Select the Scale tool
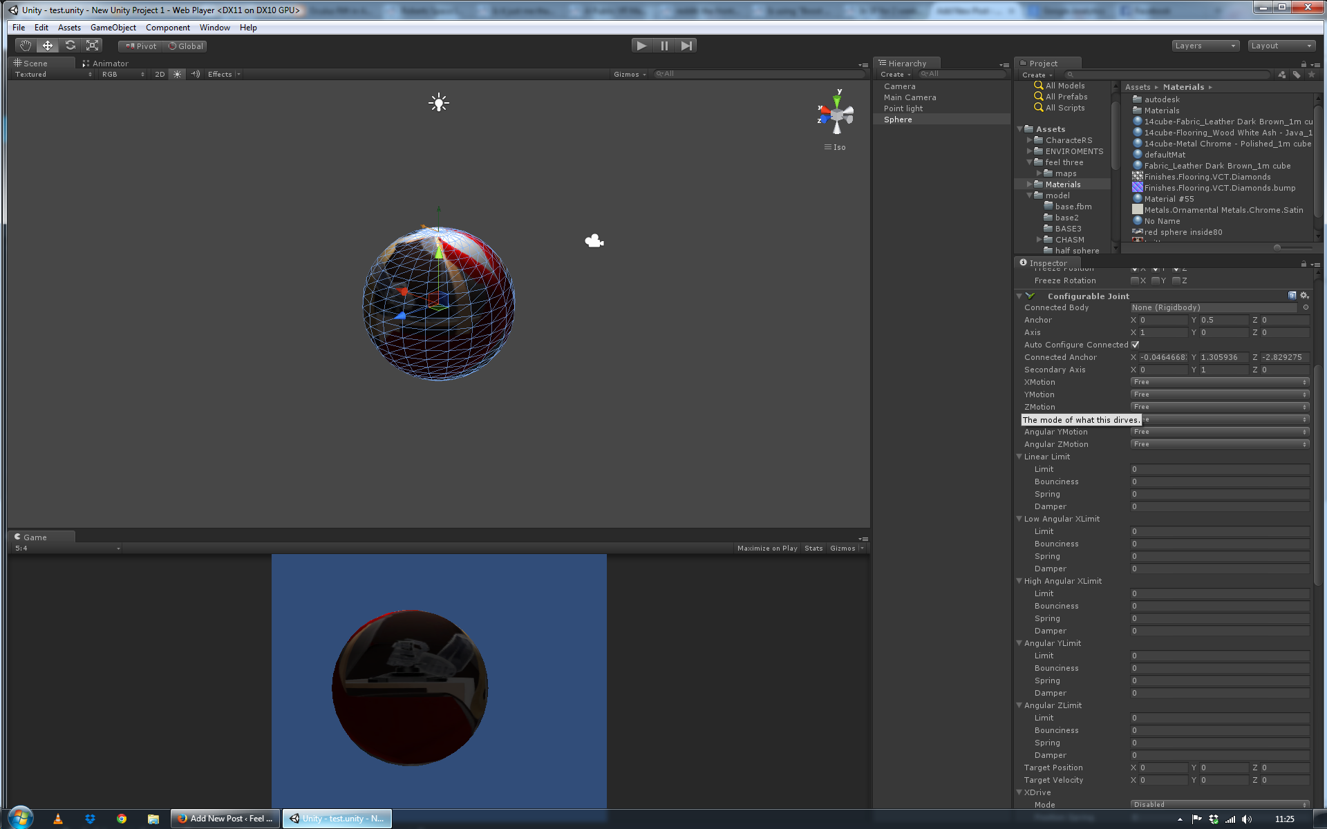This screenshot has width=1327, height=829. tap(92, 46)
